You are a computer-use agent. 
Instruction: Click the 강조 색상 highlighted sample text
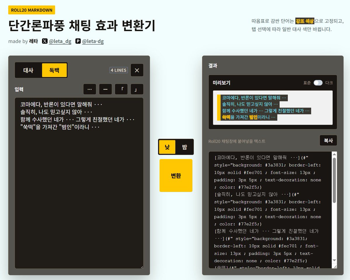coord(305,21)
